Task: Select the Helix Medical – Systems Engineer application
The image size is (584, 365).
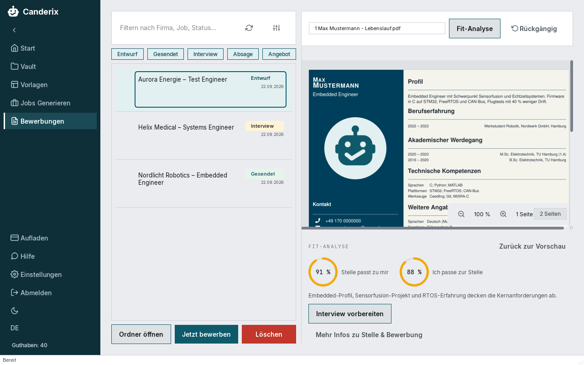Action: click(203, 136)
